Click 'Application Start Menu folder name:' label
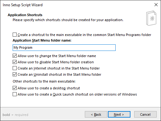This screenshot has height=121, width=161. 42,40
